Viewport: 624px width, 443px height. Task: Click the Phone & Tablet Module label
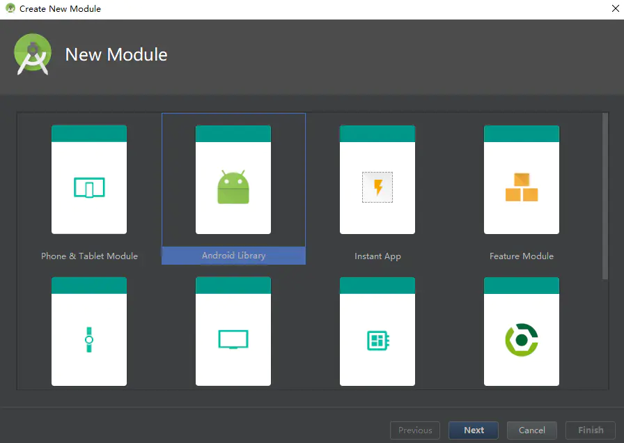point(90,256)
